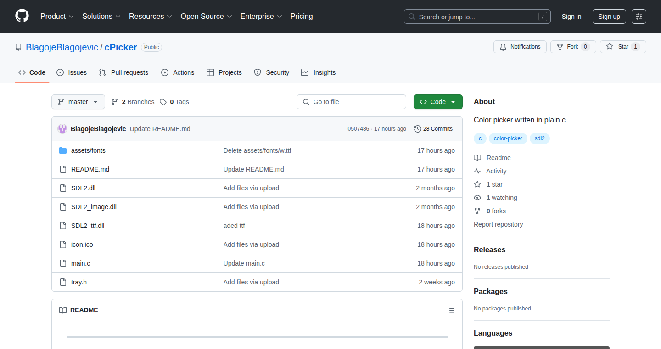
Task: Open the Releases section heading
Action: (x=489, y=250)
